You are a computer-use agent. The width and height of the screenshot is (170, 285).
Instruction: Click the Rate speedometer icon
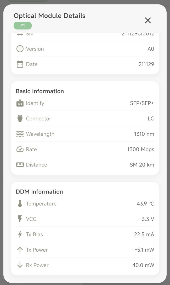(20, 149)
